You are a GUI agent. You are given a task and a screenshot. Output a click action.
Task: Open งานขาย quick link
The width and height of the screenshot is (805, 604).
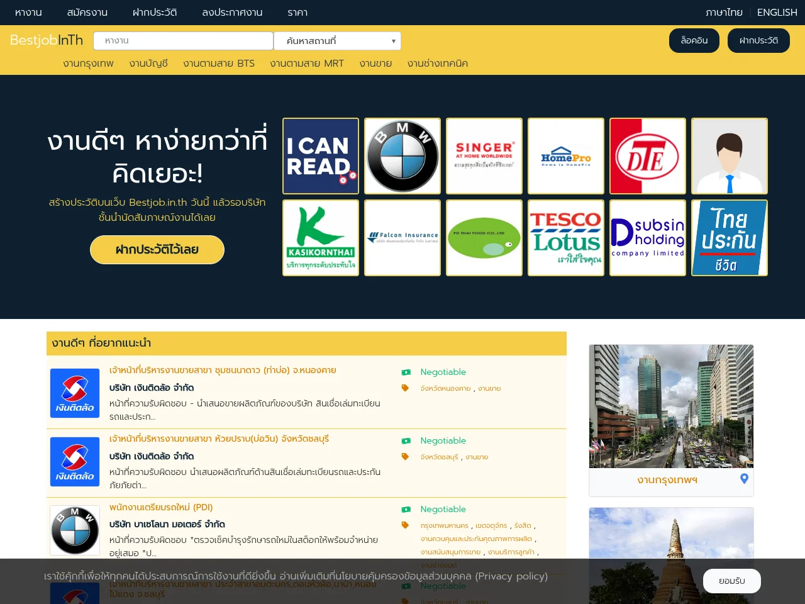(375, 64)
